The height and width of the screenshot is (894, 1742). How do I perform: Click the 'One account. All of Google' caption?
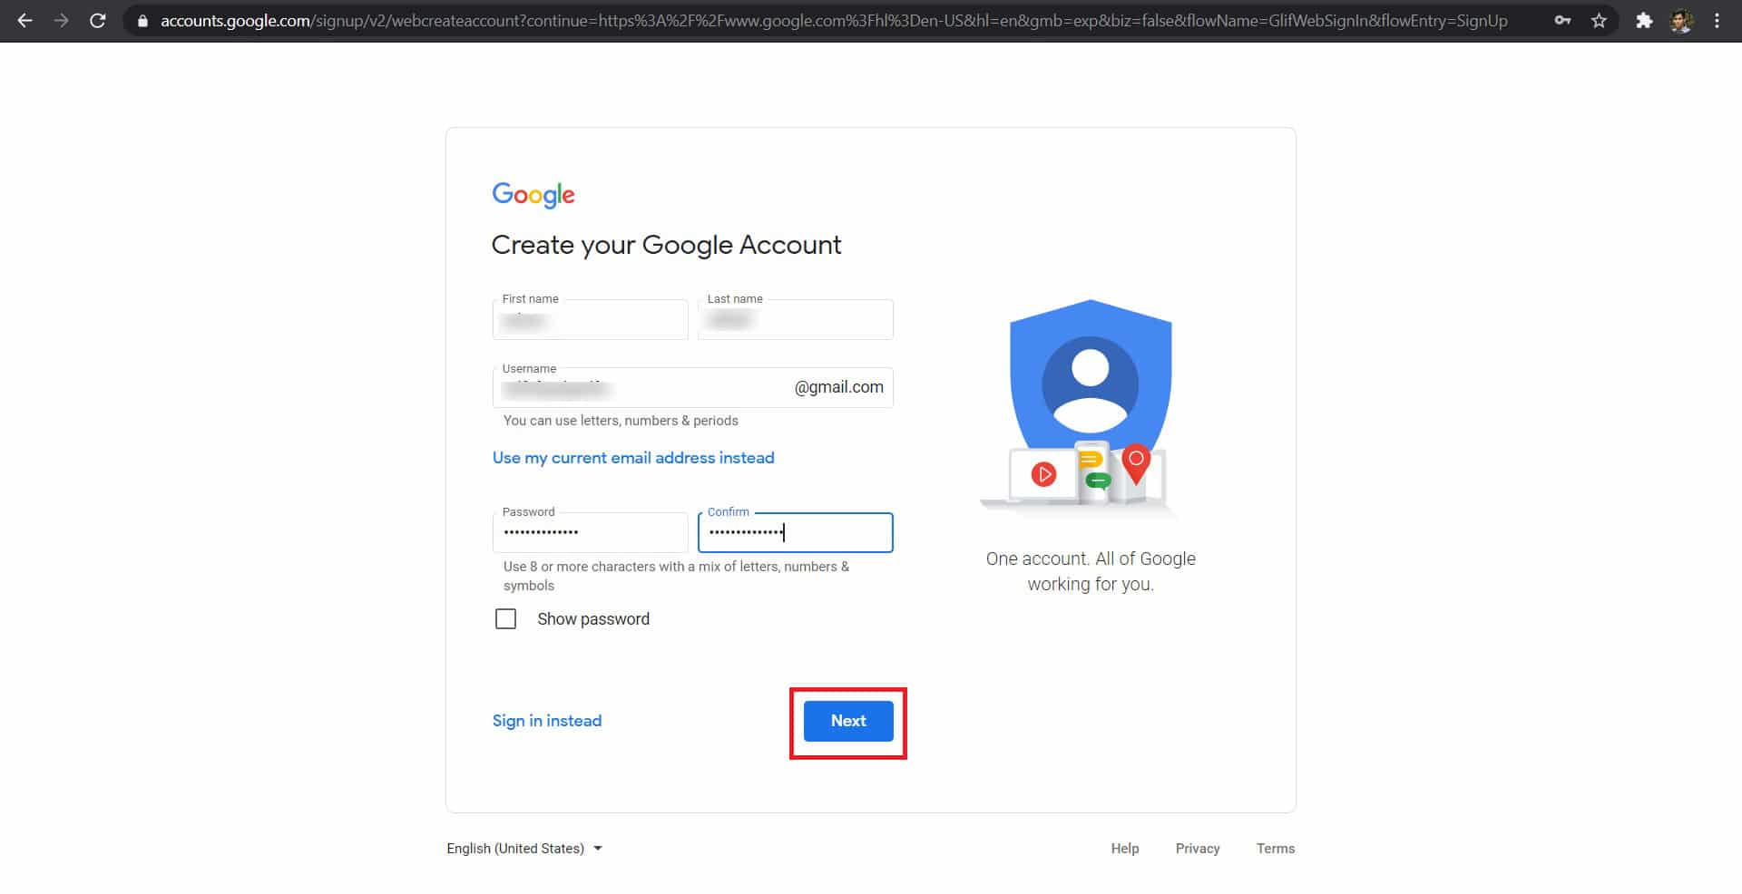pyautogui.click(x=1091, y=571)
